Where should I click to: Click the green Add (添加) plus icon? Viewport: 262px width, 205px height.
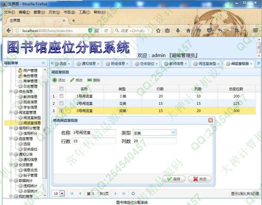tap(54, 80)
